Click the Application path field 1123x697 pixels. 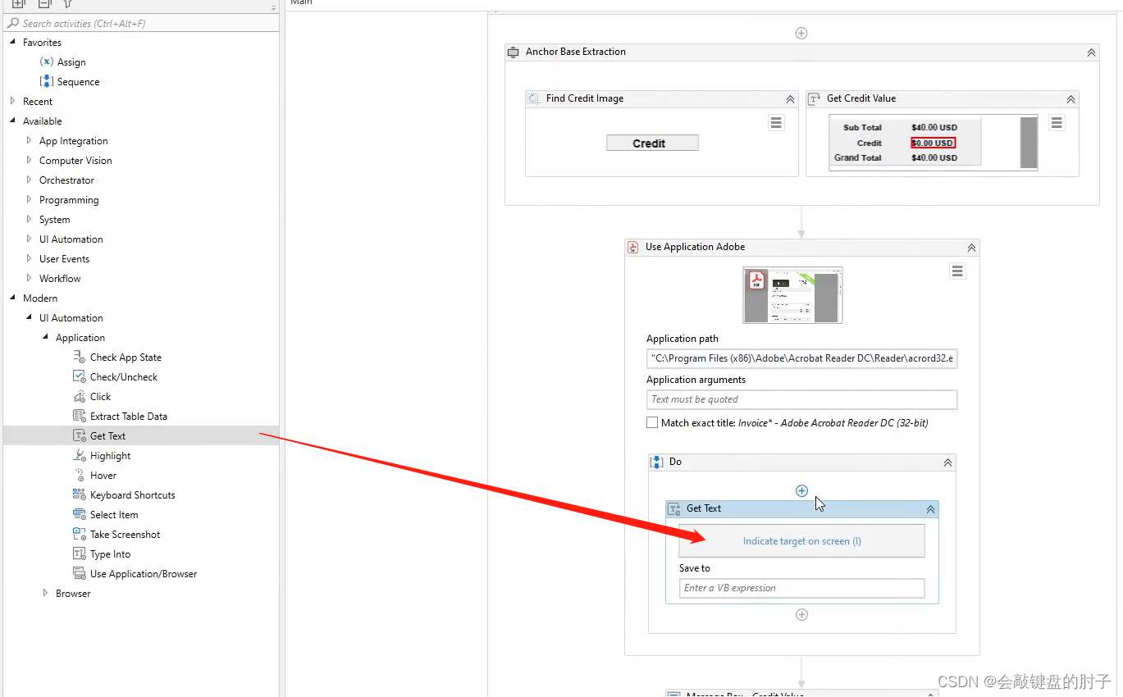[801, 358]
